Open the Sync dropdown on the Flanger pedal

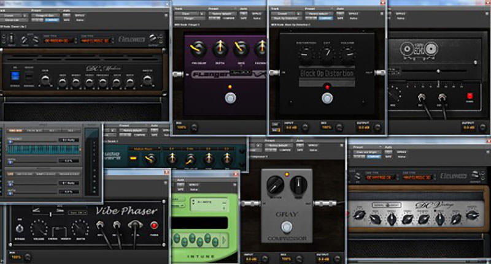[x=241, y=72]
